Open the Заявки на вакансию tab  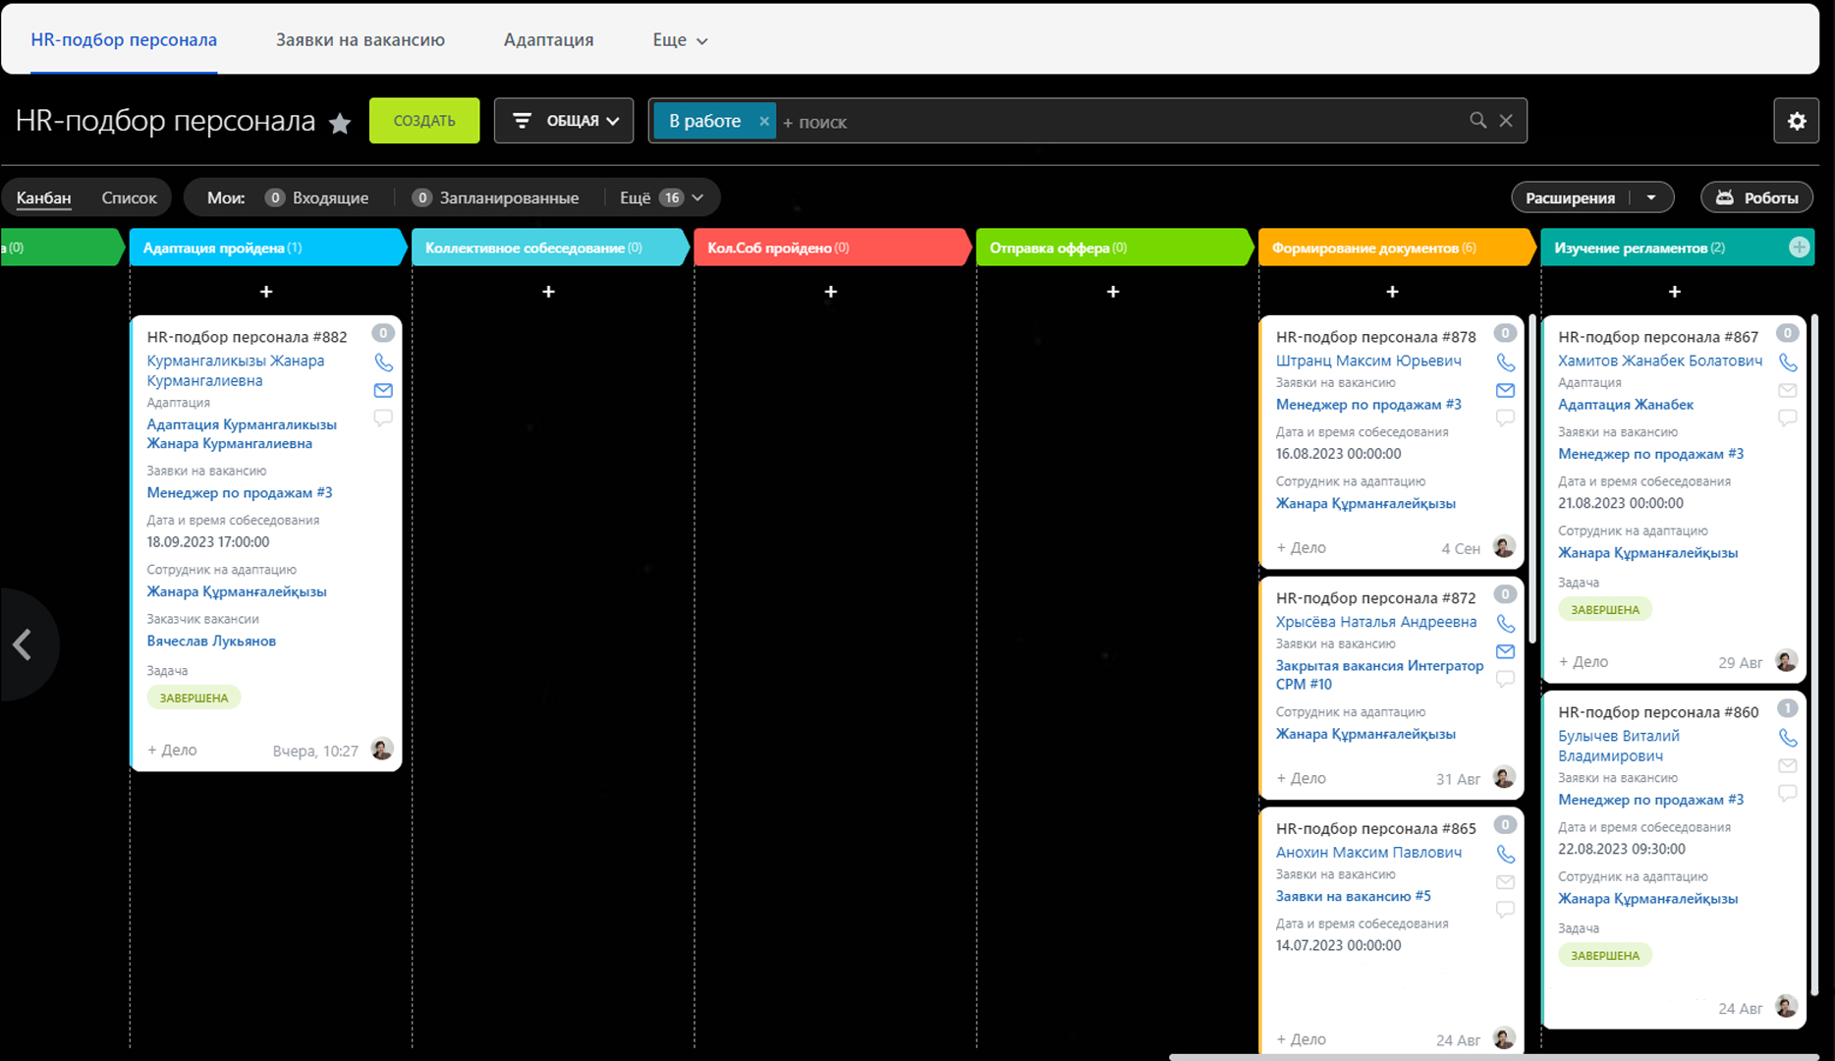[x=360, y=40]
